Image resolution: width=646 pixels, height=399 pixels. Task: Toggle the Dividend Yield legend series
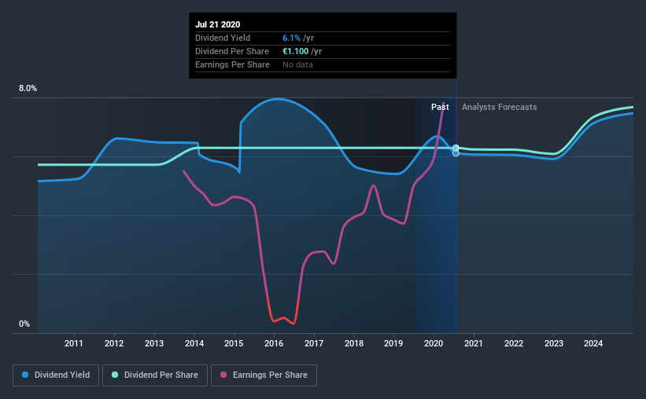tap(56, 375)
